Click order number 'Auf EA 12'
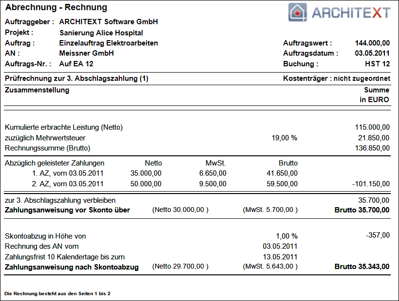 [x=76, y=64]
